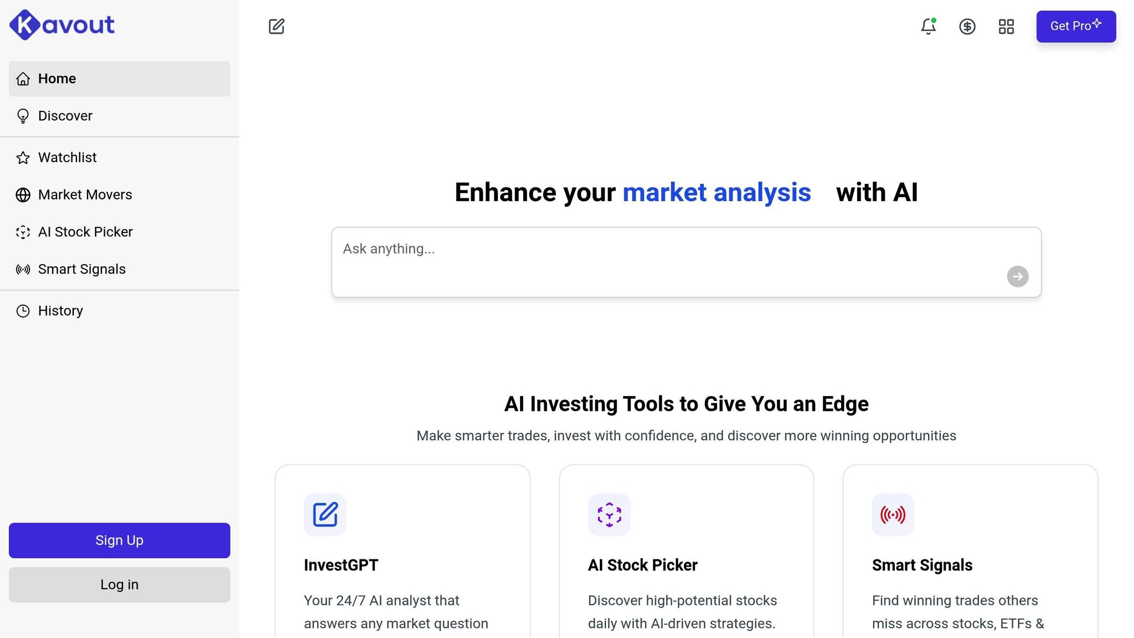1134x638 pixels.
Task: Open the apps grid icon
Action: [x=1006, y=26]
